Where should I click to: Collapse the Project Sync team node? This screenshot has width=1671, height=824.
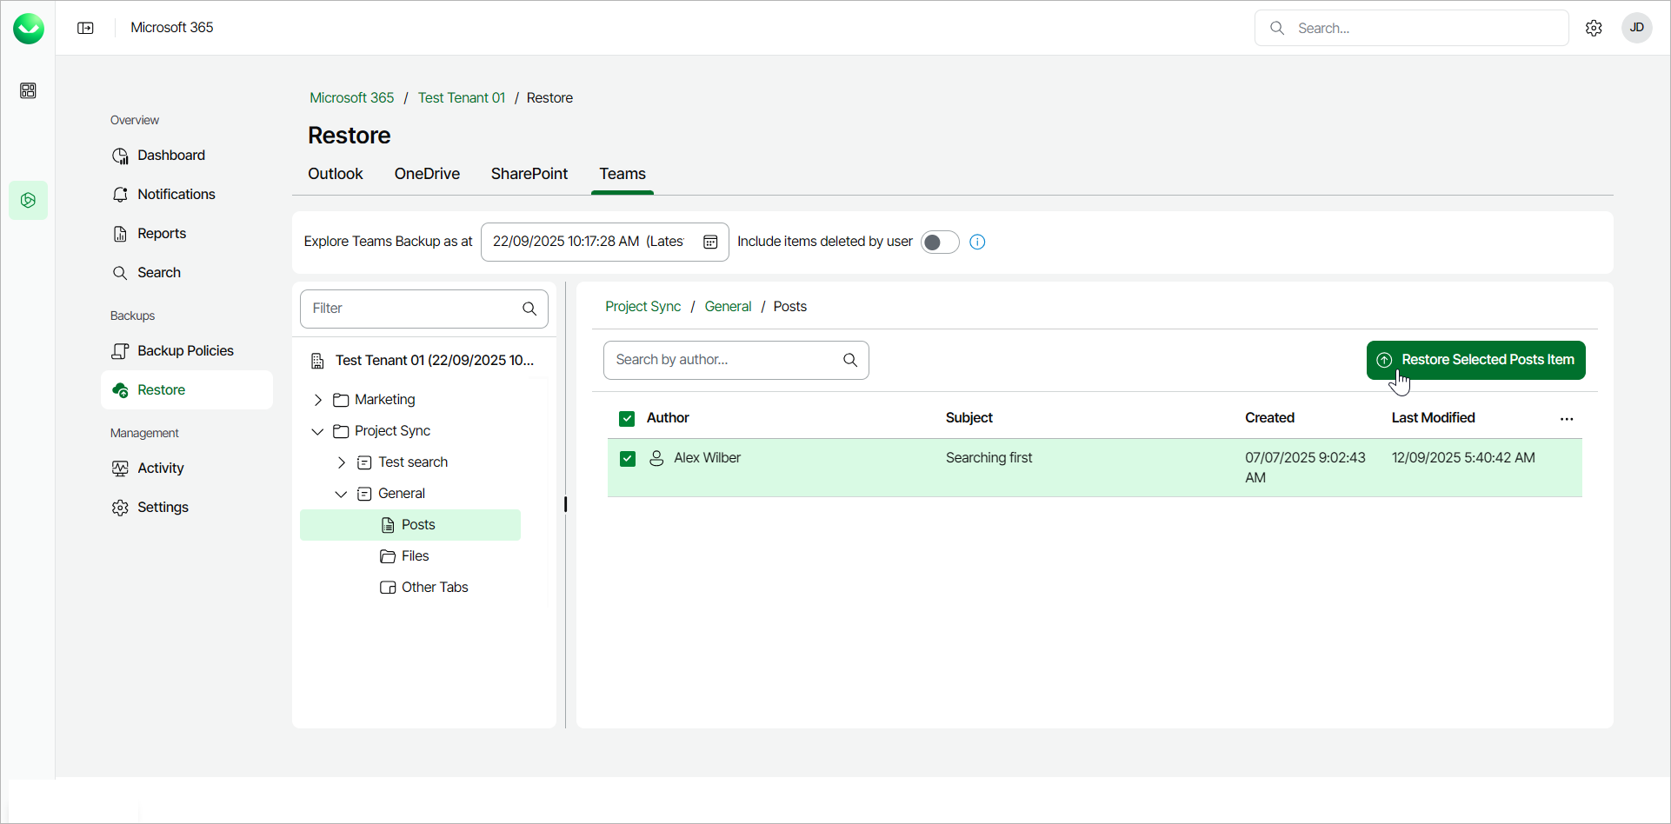coord(318,431)
